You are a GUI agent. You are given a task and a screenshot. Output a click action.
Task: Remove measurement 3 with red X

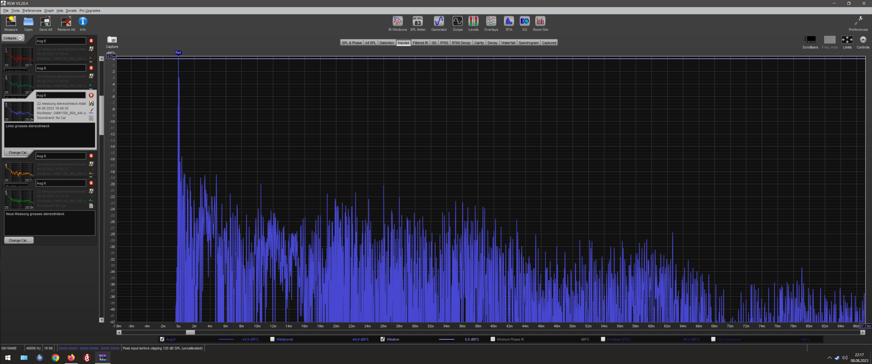[91, 95]
